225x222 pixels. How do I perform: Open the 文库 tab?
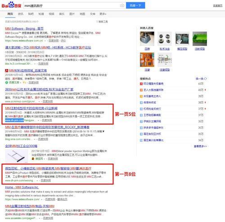93,14
